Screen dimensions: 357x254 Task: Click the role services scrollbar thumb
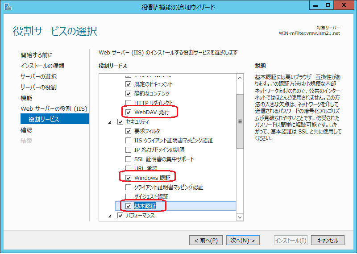pyautogui.click(x=240, y=121)
